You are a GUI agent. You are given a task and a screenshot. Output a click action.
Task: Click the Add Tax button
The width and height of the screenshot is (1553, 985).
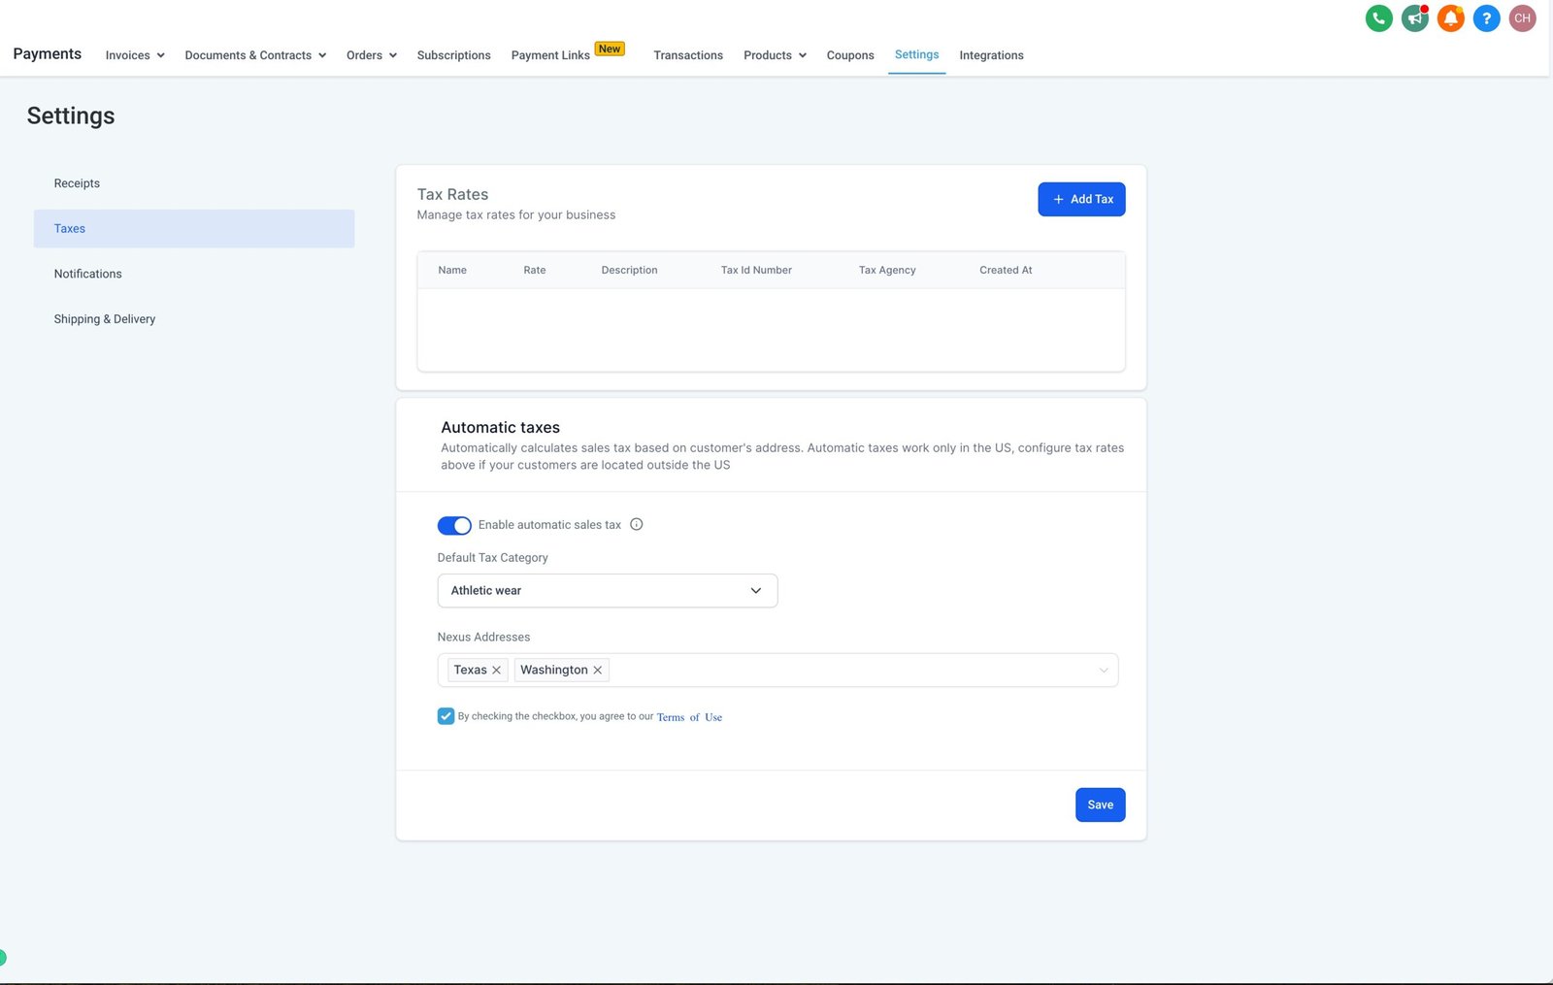tap(1081, 199)
